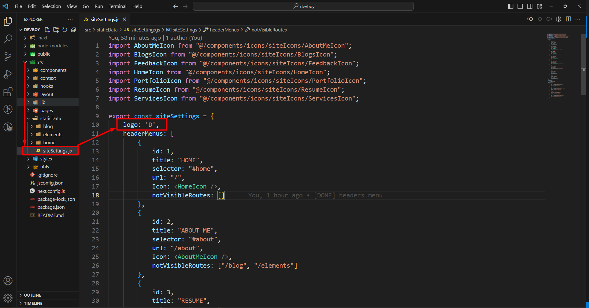The width and height of the screenshot is (589, 308).
Task: Open the Source Control view
Action: (x=8, y=57)
